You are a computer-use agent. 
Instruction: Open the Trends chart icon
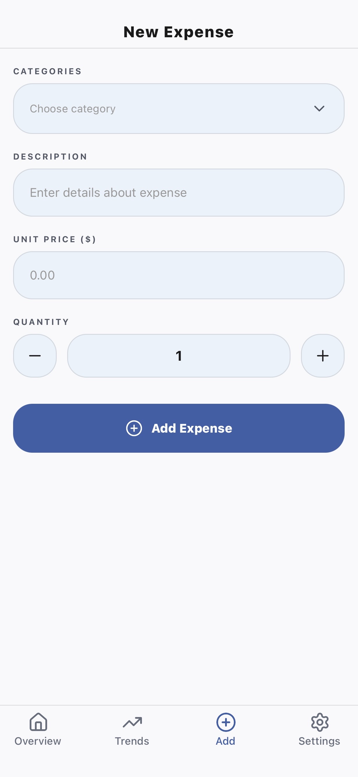point(132,722)
